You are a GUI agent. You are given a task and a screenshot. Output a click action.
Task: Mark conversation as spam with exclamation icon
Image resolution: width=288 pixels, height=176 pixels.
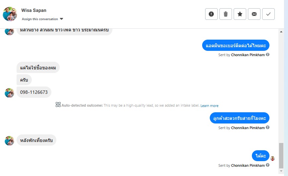pos(211,14)
